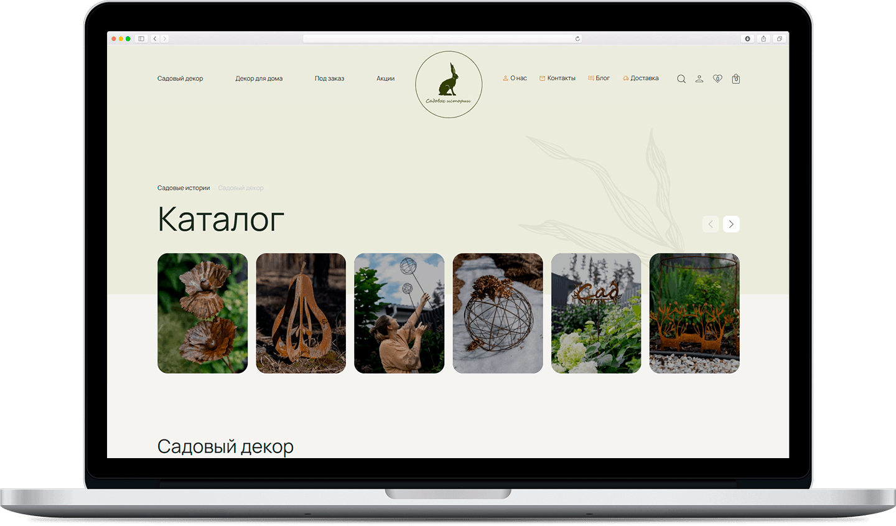Click into the browser address bar

[x=442, y=38]
